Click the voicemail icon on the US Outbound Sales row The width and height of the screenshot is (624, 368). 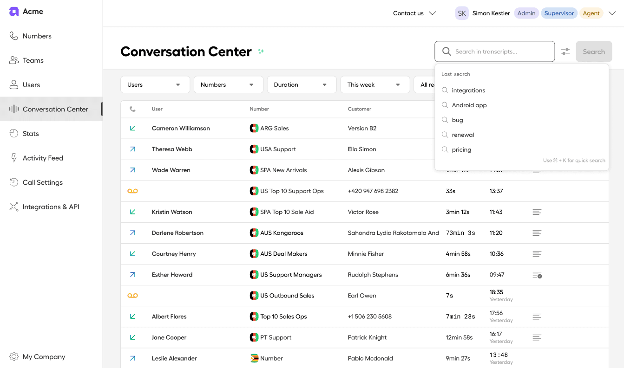point(133,295)
